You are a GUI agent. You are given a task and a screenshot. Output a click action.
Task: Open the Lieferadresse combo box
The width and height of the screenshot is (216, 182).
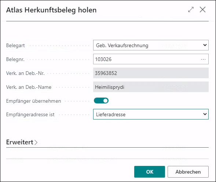[151, 114]
